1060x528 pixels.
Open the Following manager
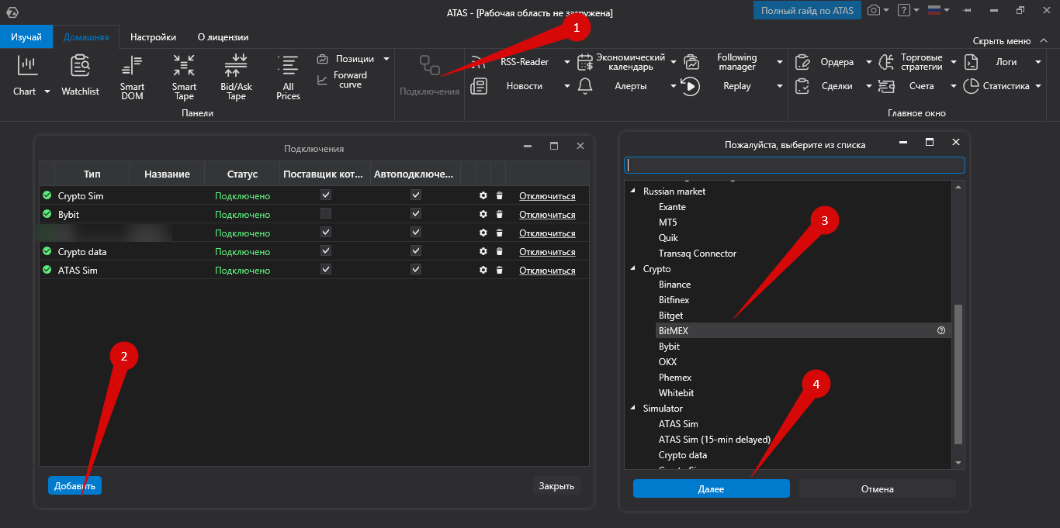coord(736,62)
